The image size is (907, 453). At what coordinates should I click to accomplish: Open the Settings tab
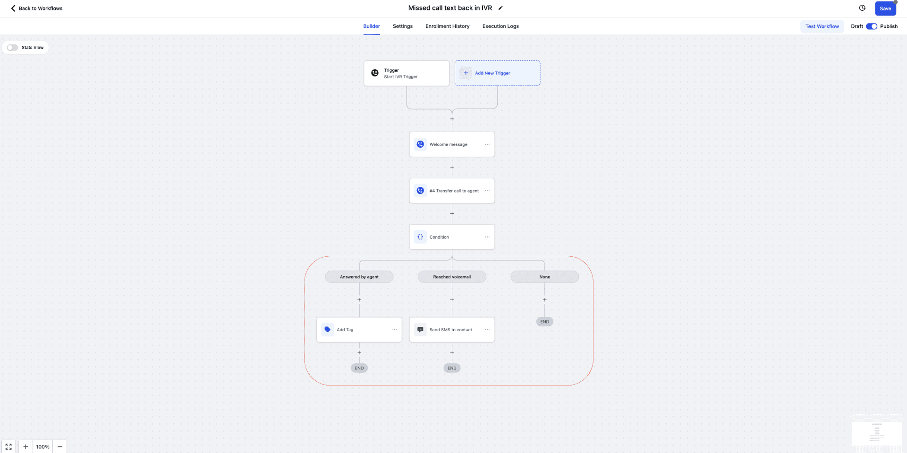tap(403, 26)
